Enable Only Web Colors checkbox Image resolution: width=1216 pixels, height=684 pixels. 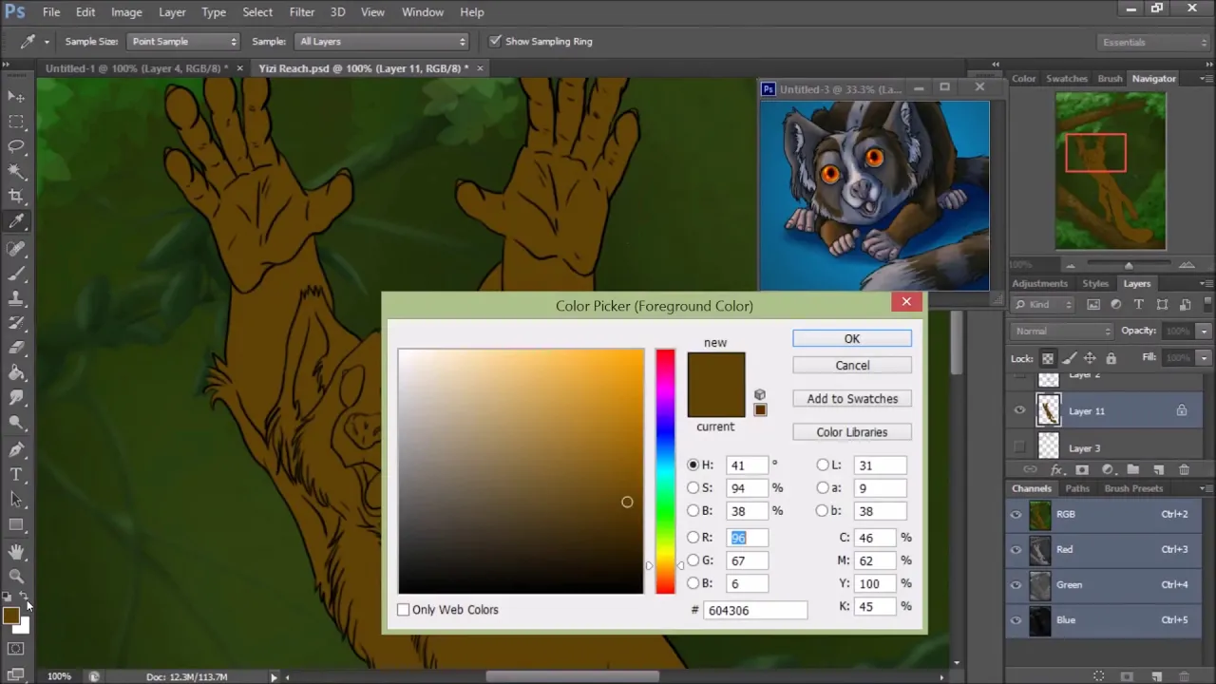click(x=403, y=610)
